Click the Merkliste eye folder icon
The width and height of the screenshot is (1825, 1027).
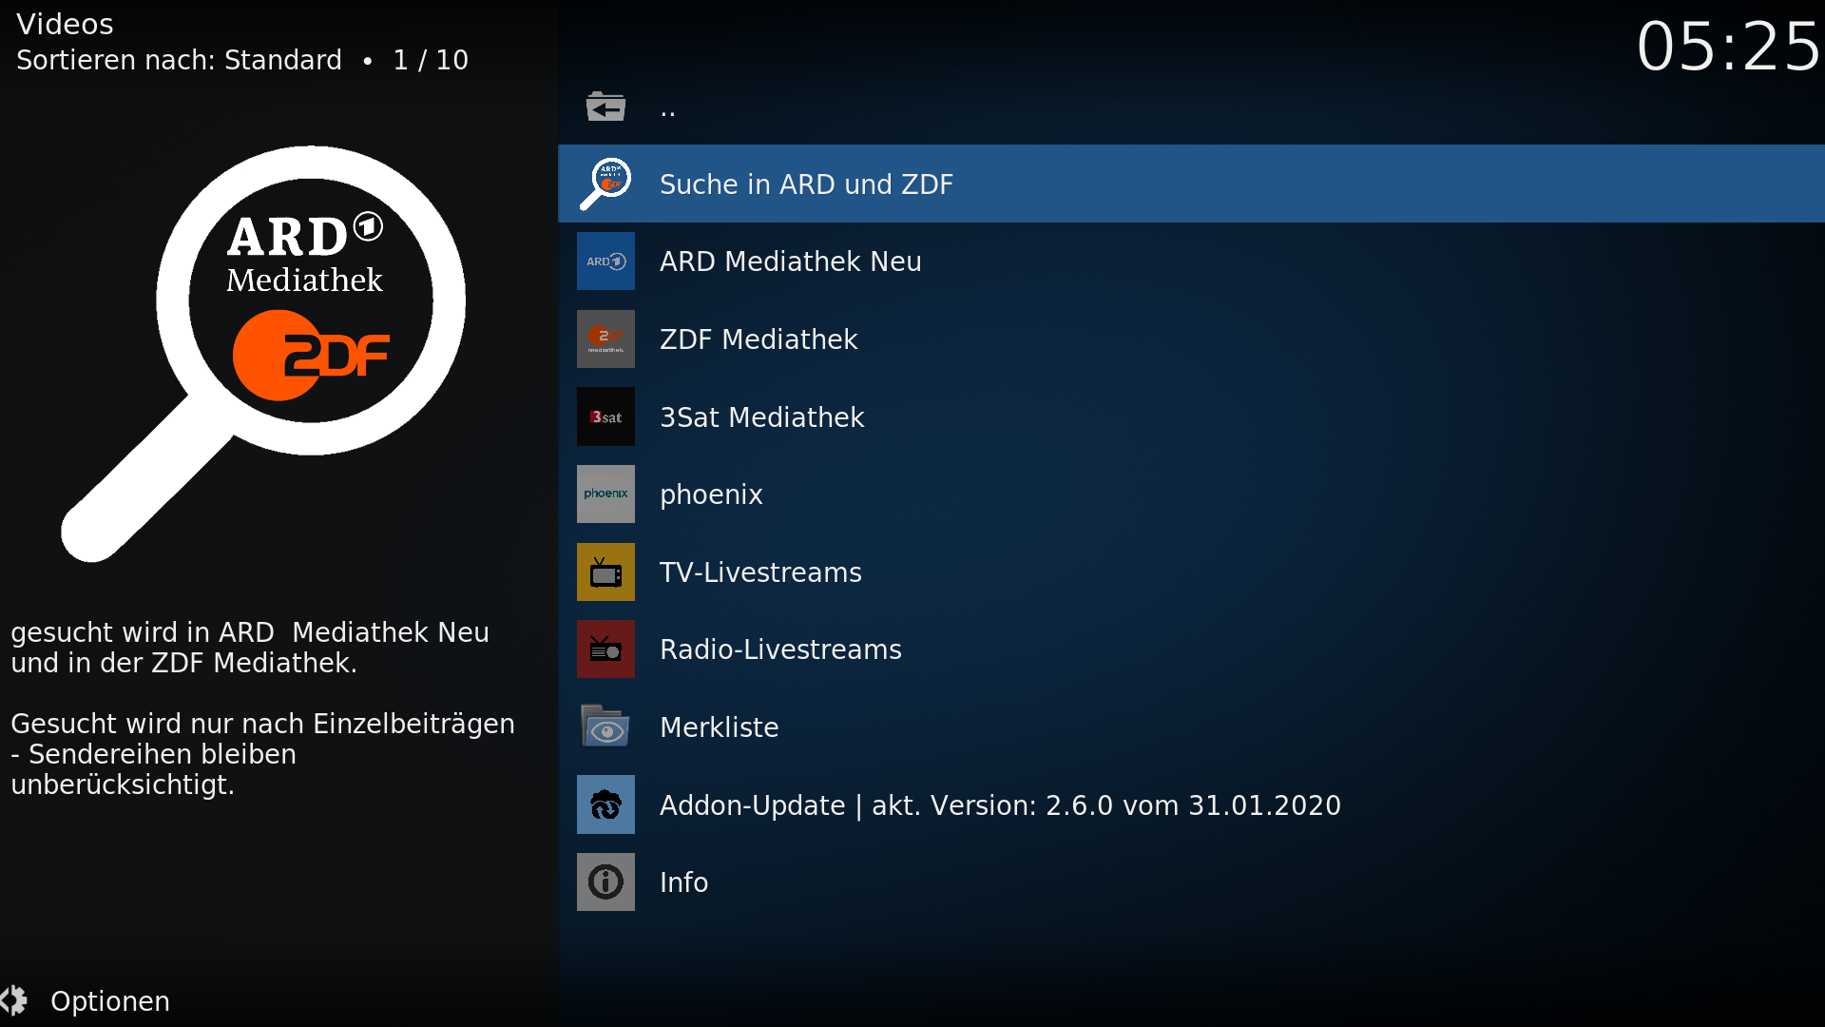[605, 727]
